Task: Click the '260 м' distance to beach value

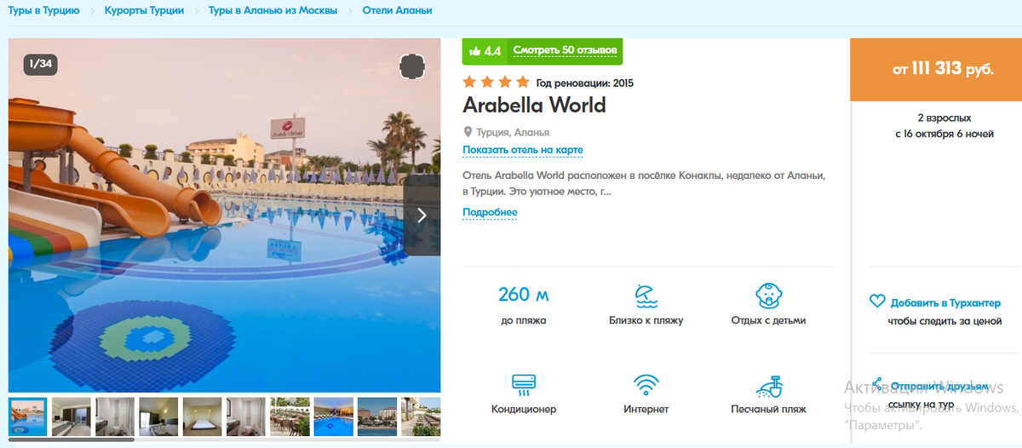Action: [x=524, y=295]
